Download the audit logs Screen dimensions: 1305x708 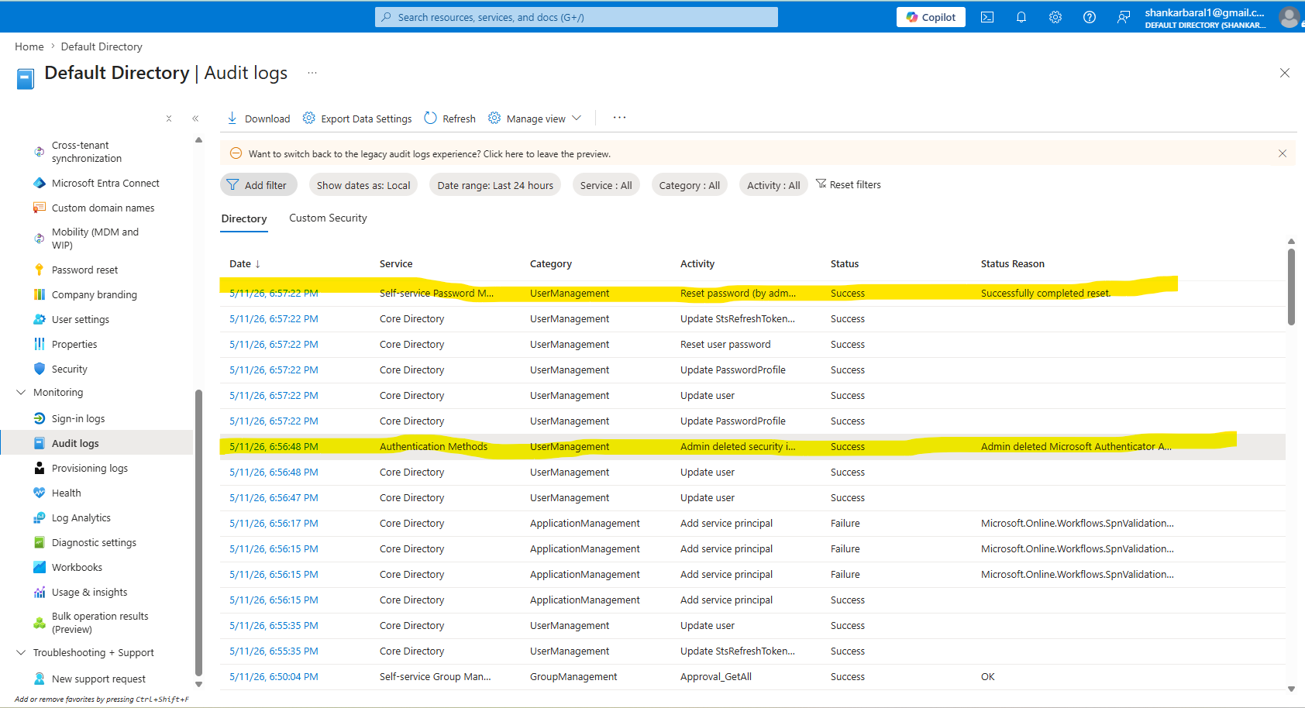[x=258, y=119]
